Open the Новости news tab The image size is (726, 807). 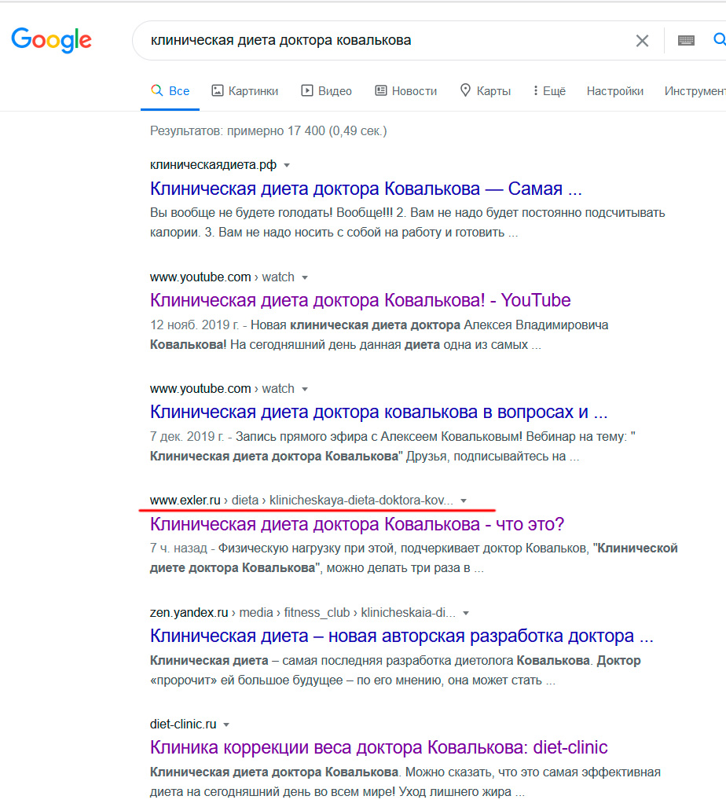point(405,91)
